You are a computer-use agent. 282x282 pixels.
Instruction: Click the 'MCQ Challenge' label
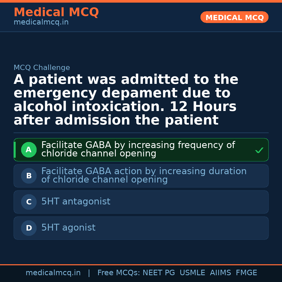[x=42, y=68]
